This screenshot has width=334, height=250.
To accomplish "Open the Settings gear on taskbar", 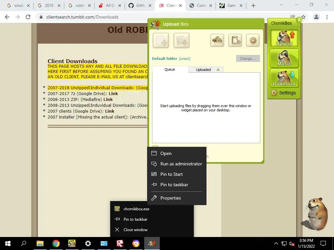I will pos(88,243).
